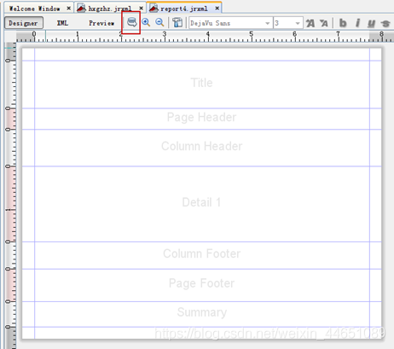Click the format painter toolbar icon
This screenshot has height=349, width=394.
click(177, 22)
